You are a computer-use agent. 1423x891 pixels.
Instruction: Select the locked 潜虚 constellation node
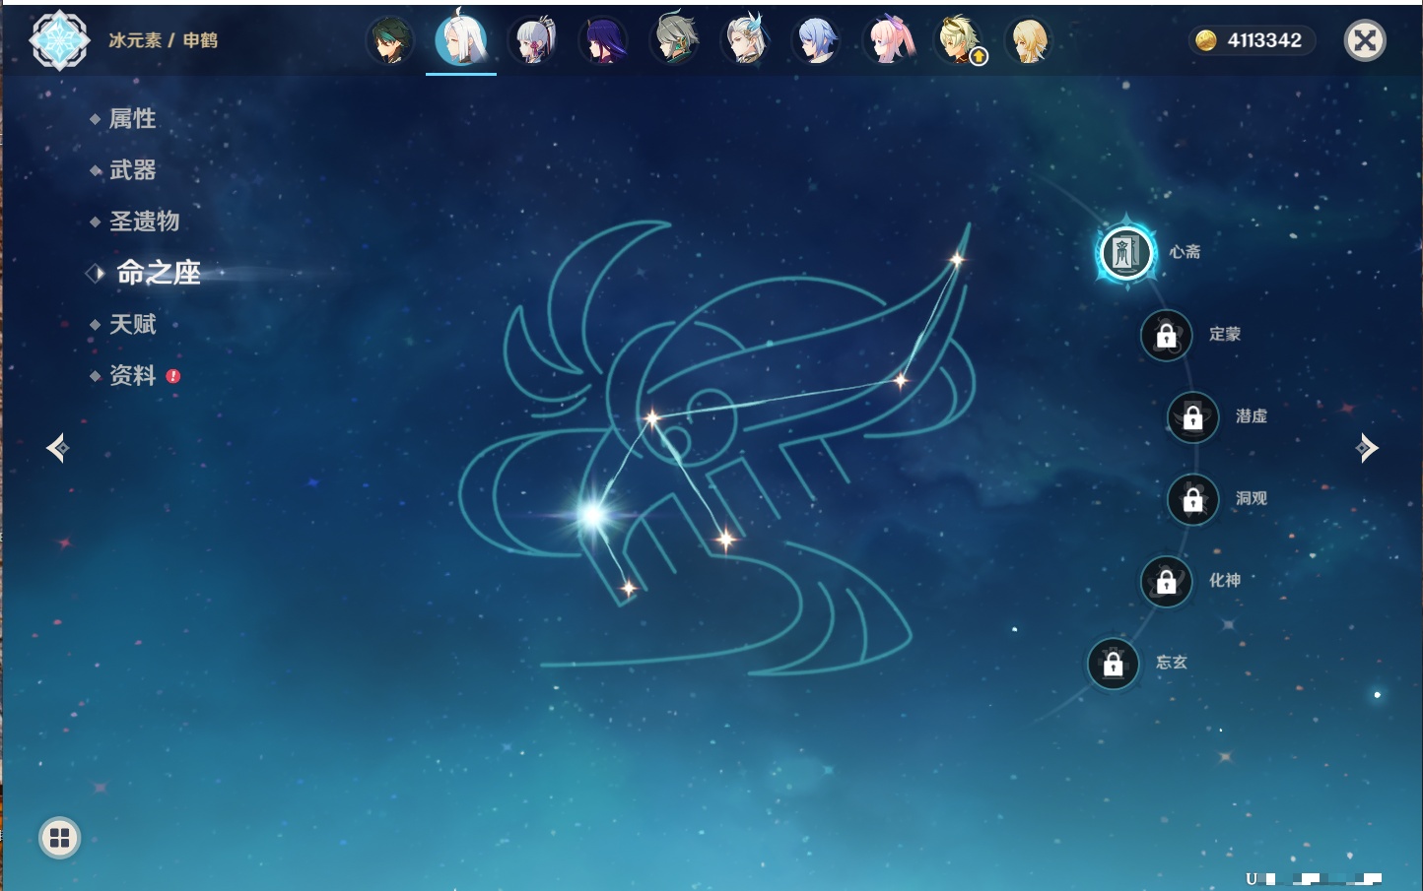point(1192,417)
